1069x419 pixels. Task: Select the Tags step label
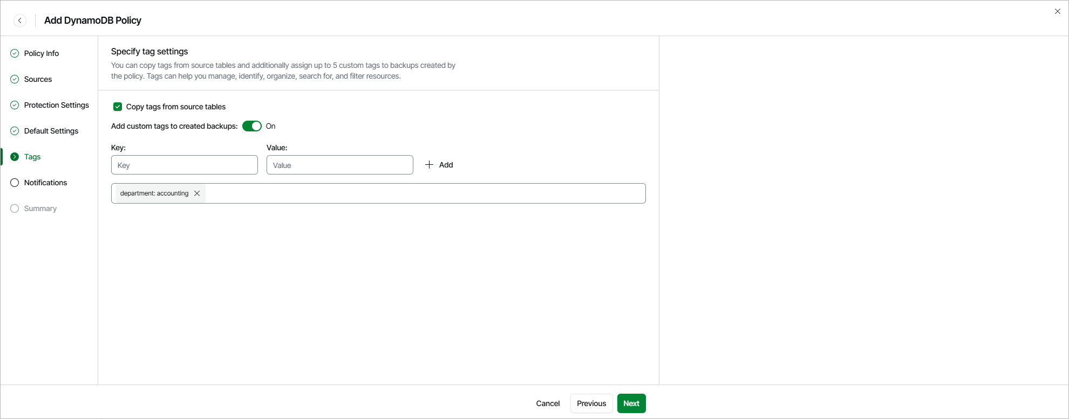click(x=32, y=157)
